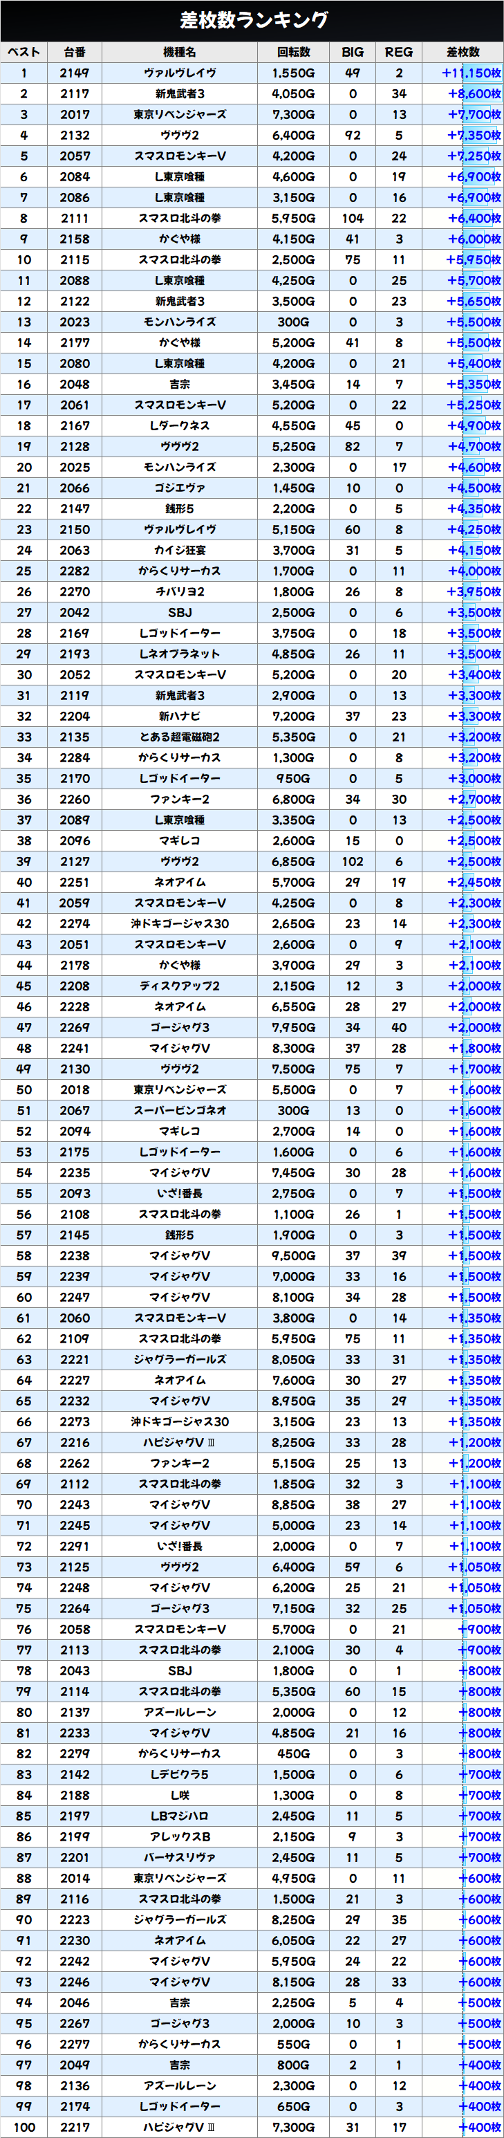The height and width of the screenshot is (2138, 504).
Task: Click machine number 2149 in rank 1
Action: click(75, 73)
